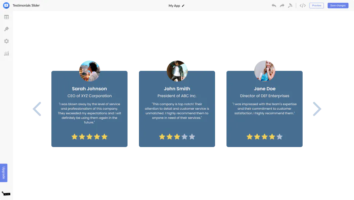Open the style brush icon in sidebar
Screen dimensions: 354x200
tap(6, 29)
